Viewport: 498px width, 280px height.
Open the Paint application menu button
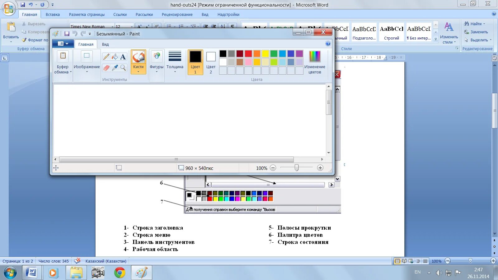pos(63,44)
